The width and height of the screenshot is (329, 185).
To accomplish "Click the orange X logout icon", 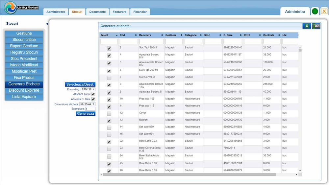I will pyautogui.click(x=324, y=12).
